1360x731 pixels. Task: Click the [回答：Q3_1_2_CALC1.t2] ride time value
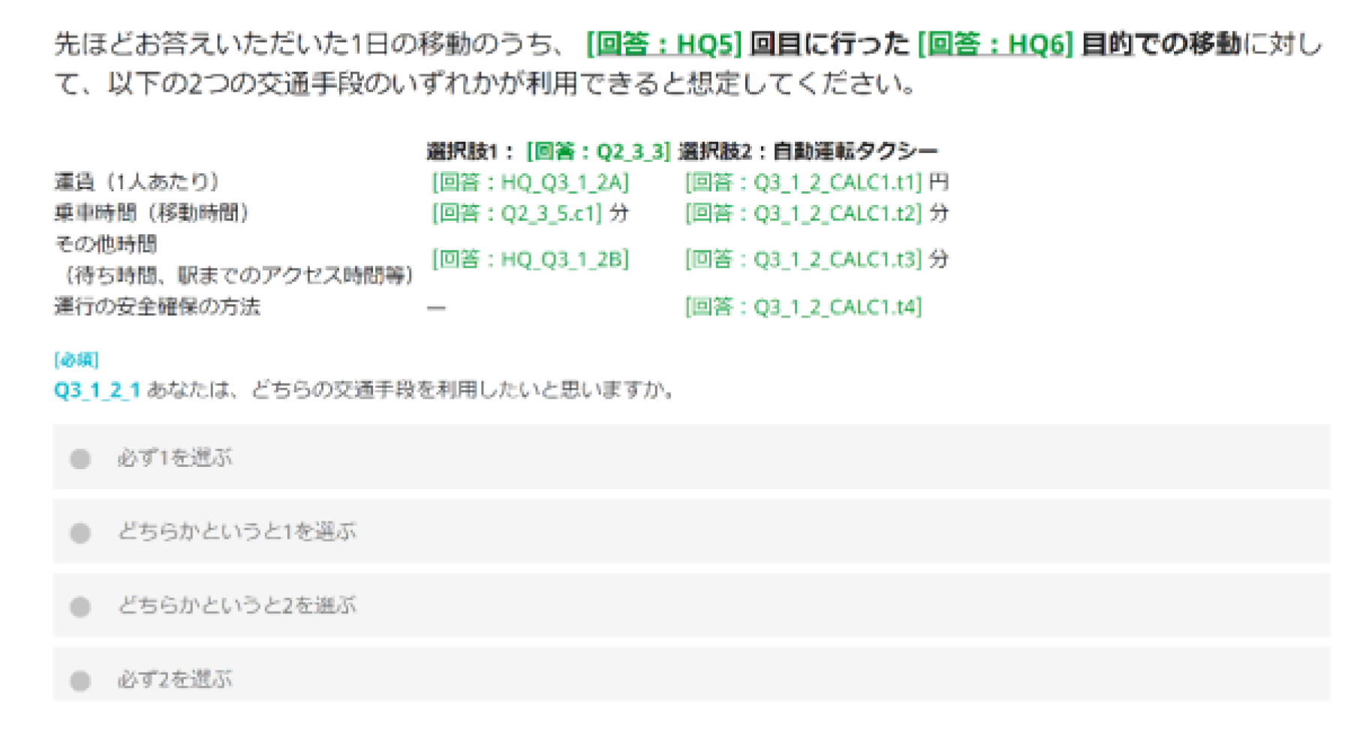802,214
